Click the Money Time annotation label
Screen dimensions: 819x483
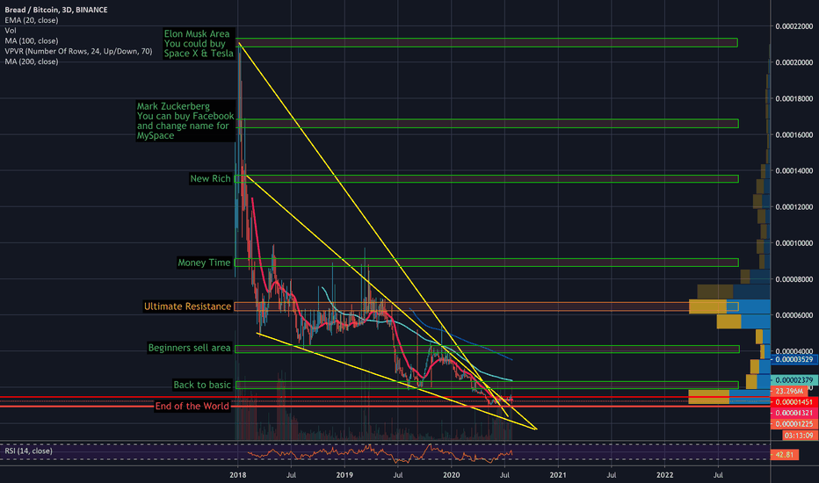coord(204,263)
